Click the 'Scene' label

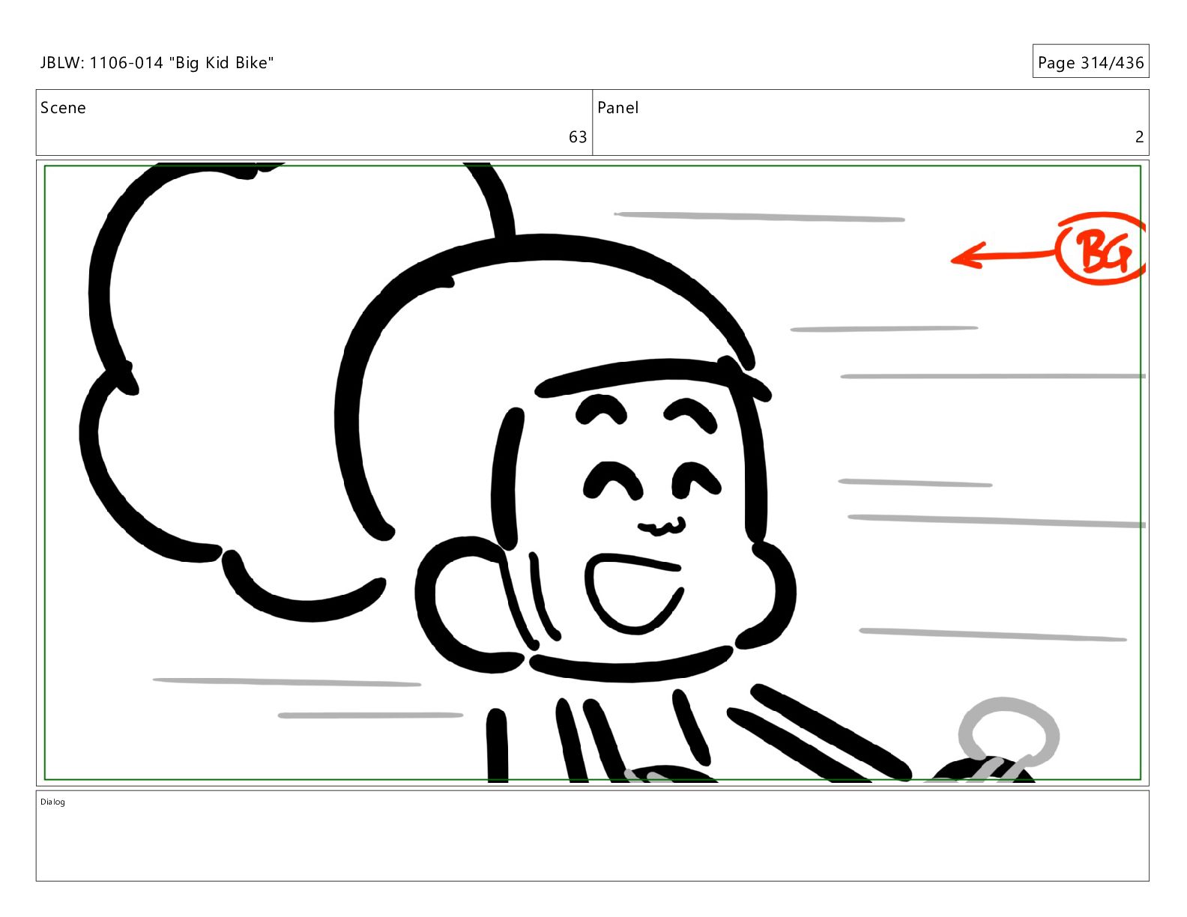coord(63,108)
